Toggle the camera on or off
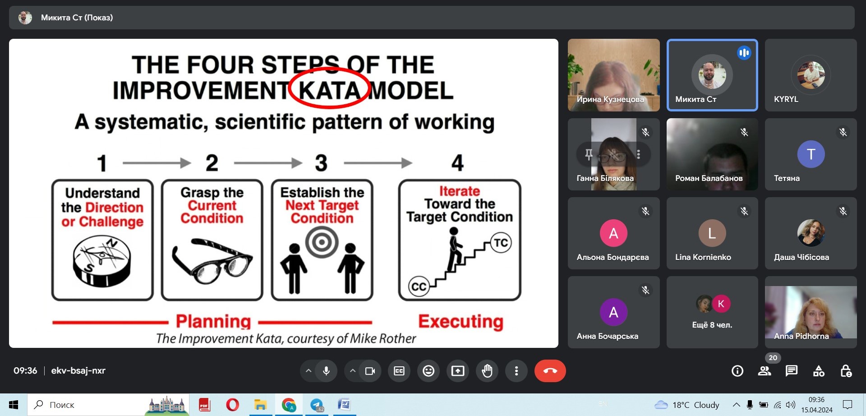Viewport: 866px width, 416px height. point(370,371)
